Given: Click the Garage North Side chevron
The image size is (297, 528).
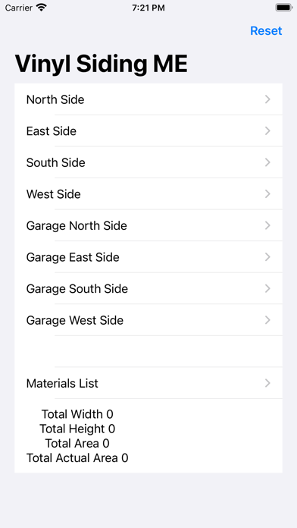Looking at the screenshot, I should click(267, 225).
